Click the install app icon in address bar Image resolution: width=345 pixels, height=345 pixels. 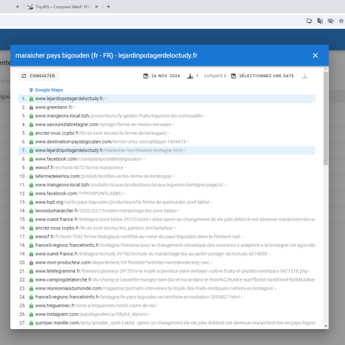[x=309, y=21]
